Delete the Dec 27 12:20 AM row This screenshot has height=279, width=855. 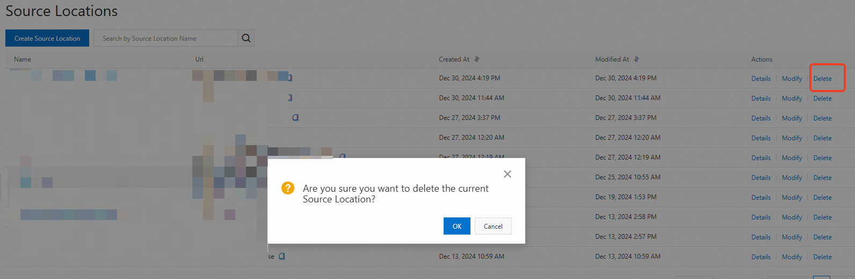tap(822, 138)
